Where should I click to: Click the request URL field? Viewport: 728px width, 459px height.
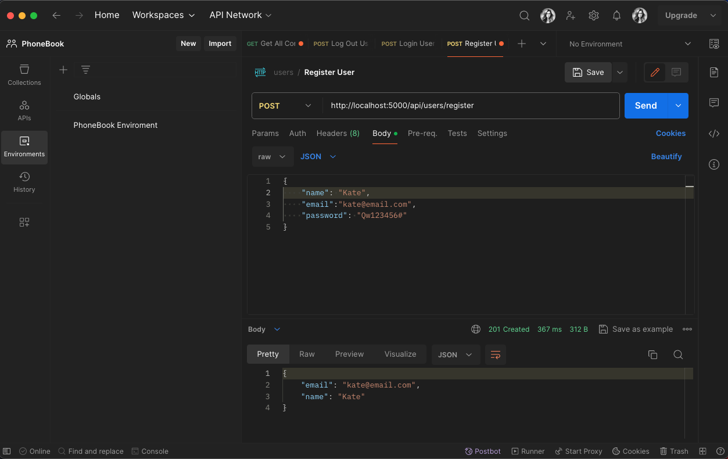coord(471,106)
